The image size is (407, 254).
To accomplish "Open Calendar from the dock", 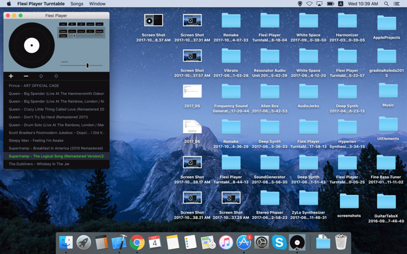I will point(155,242).
